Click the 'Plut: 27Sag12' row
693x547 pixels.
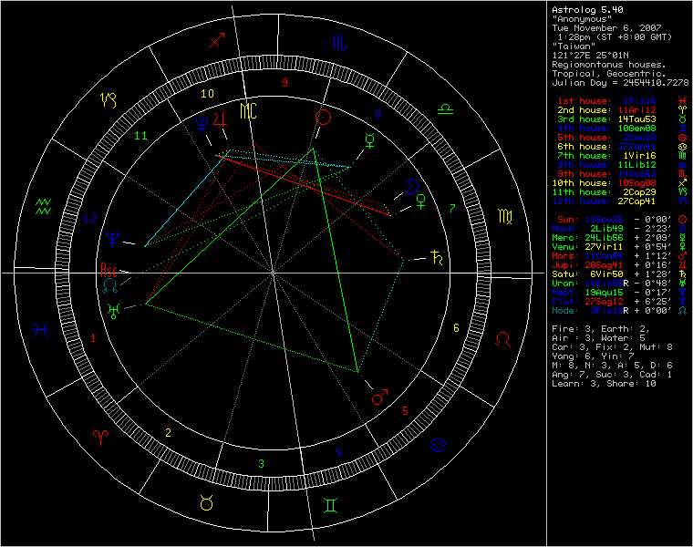point(620,302)
